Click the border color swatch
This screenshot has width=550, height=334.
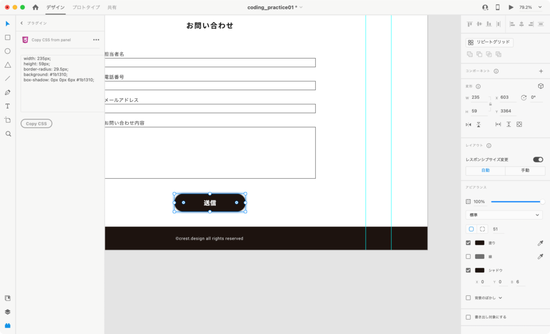click(x=480, y=257)
